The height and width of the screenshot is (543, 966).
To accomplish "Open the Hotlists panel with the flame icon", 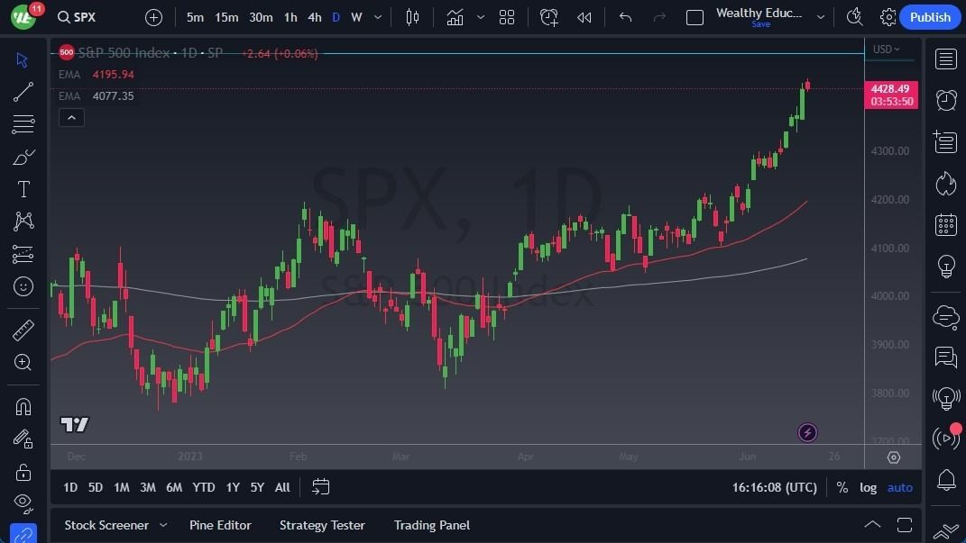I will click(945, 183).
